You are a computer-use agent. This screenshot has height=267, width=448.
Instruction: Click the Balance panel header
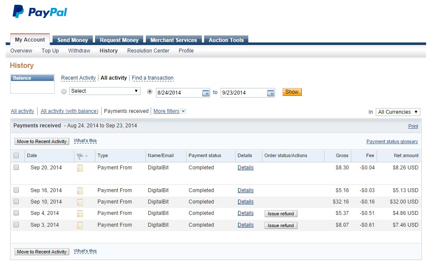click(x=32, y=78)
